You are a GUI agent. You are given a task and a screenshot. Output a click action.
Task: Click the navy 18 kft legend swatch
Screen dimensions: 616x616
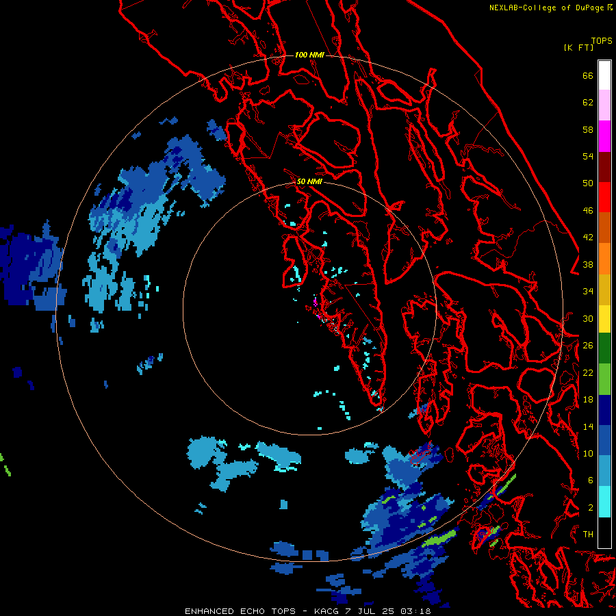click(x=604, y=410)
